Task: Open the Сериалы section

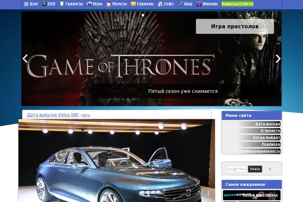Action: (x=145, y=4)
